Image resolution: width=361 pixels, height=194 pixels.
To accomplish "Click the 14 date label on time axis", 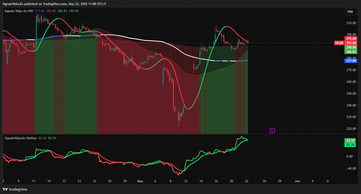I will (x=201, y=181).
